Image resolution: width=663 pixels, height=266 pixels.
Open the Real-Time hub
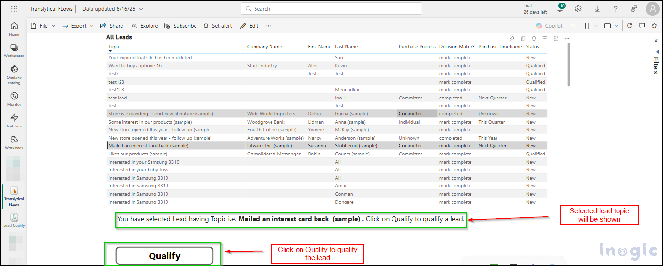tap(14, 121)
